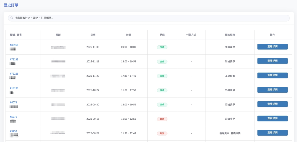
Task: Open order link #6078
Action: pyautogui.click(x=13, y=103)
